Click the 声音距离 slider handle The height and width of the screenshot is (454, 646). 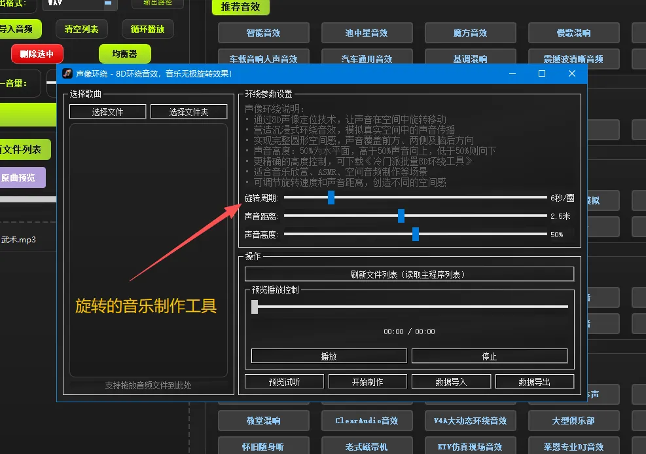[401, 216]
